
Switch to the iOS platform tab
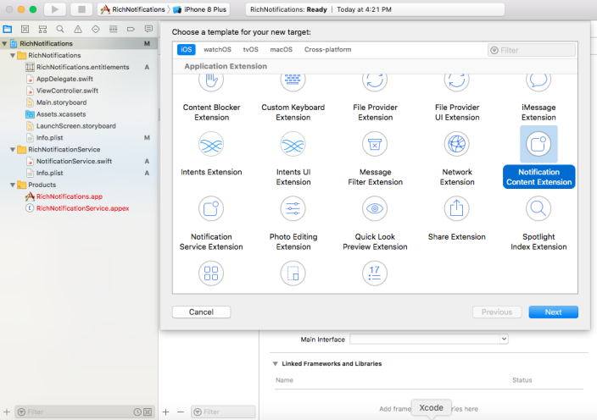coord(187,49)
